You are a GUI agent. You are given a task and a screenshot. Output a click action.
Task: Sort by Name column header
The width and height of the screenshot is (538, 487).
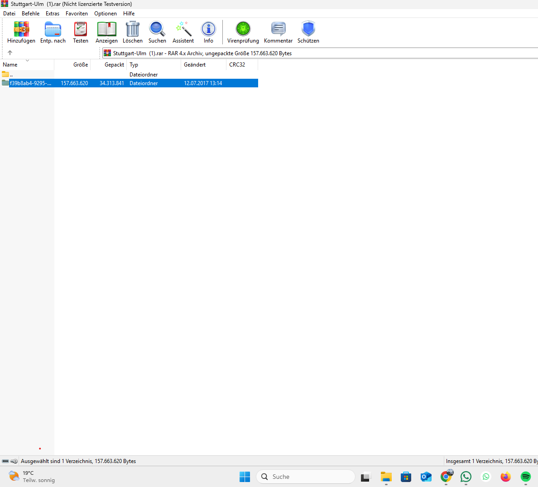[x=27, y=64]
